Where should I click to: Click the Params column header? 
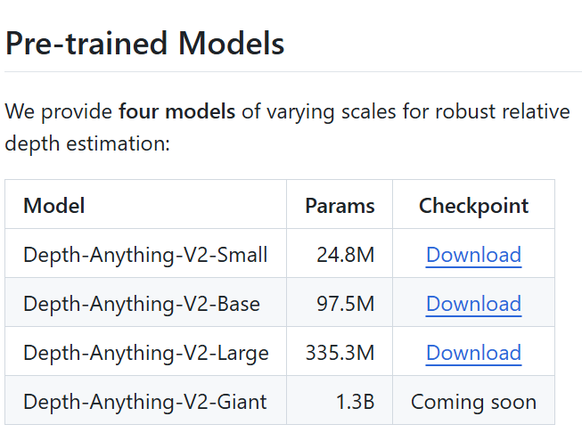(x=340, y=206)
